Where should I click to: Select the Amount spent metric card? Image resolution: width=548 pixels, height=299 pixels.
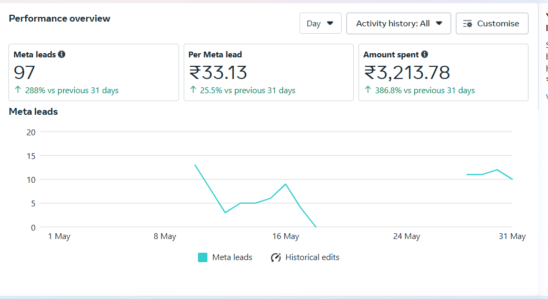[x=443, y=72]
